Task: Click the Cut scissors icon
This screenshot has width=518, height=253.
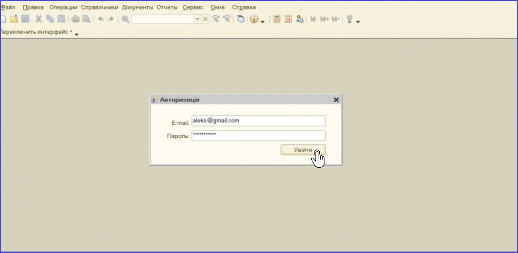Action: [39, 19]
